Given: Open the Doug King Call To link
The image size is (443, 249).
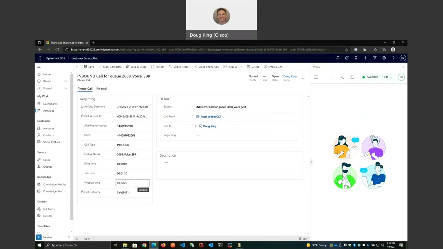Looking at the screenshot, I should [x=209, y=126].
